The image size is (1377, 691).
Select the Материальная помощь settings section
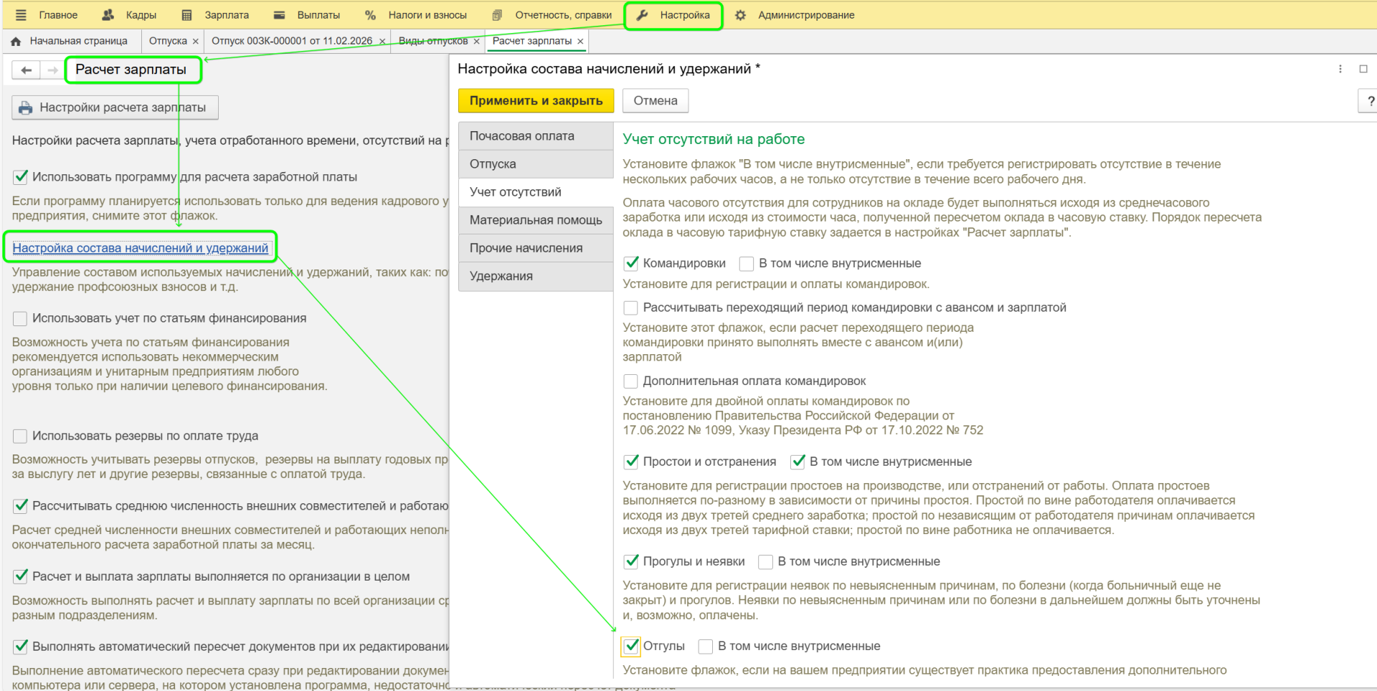535,220
